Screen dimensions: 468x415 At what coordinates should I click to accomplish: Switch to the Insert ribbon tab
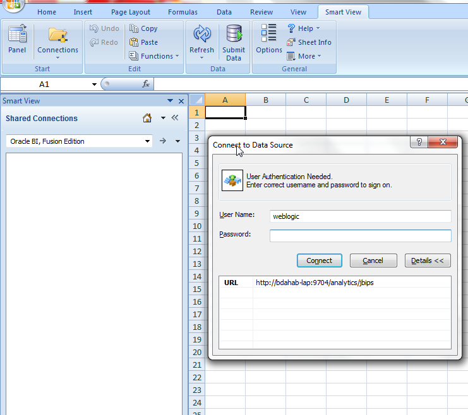[x=83, y=12]
